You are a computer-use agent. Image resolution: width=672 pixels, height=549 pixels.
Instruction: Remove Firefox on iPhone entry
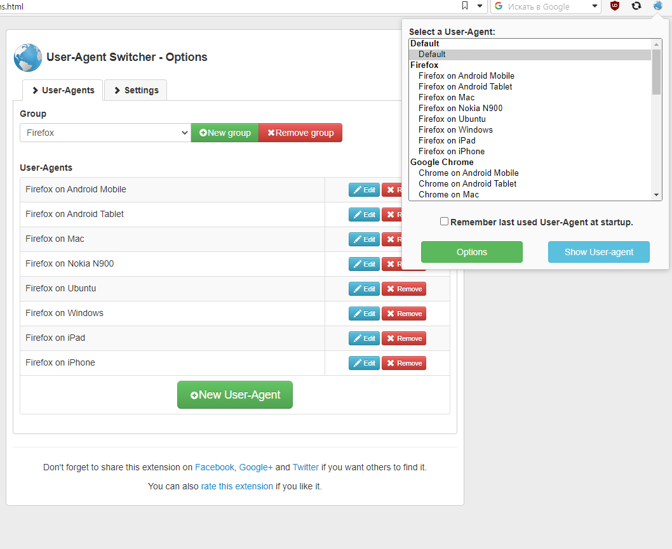coord(404,363)
